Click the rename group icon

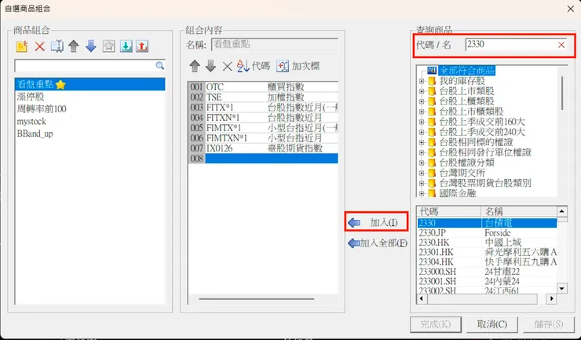(57, 46)
